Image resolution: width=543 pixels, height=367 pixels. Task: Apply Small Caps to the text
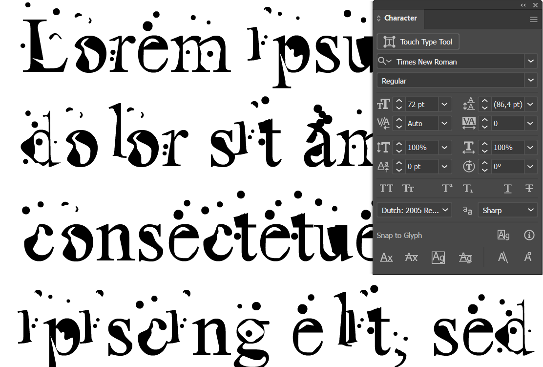pos(409,188)
